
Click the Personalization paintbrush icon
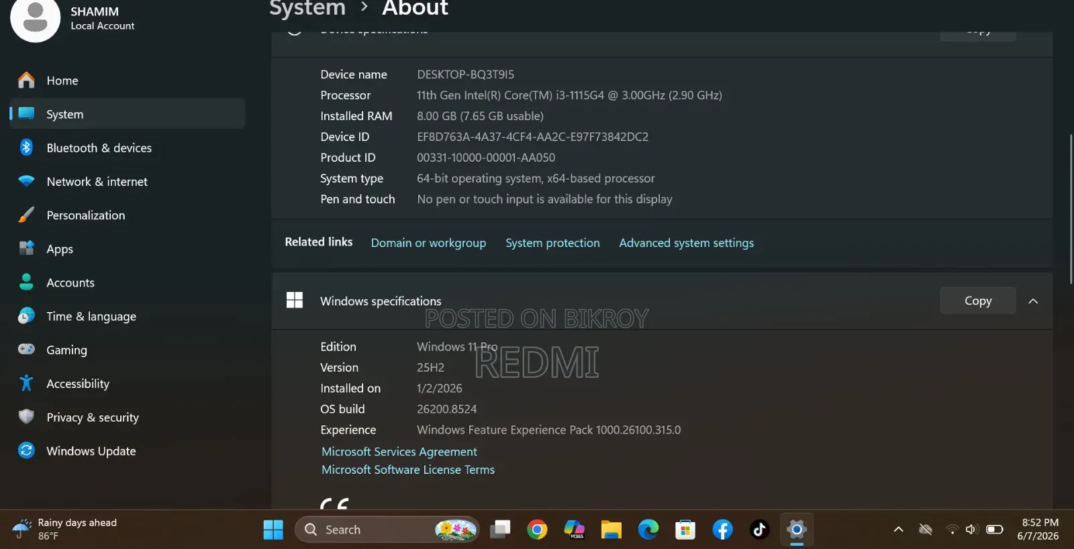point(26,215)
